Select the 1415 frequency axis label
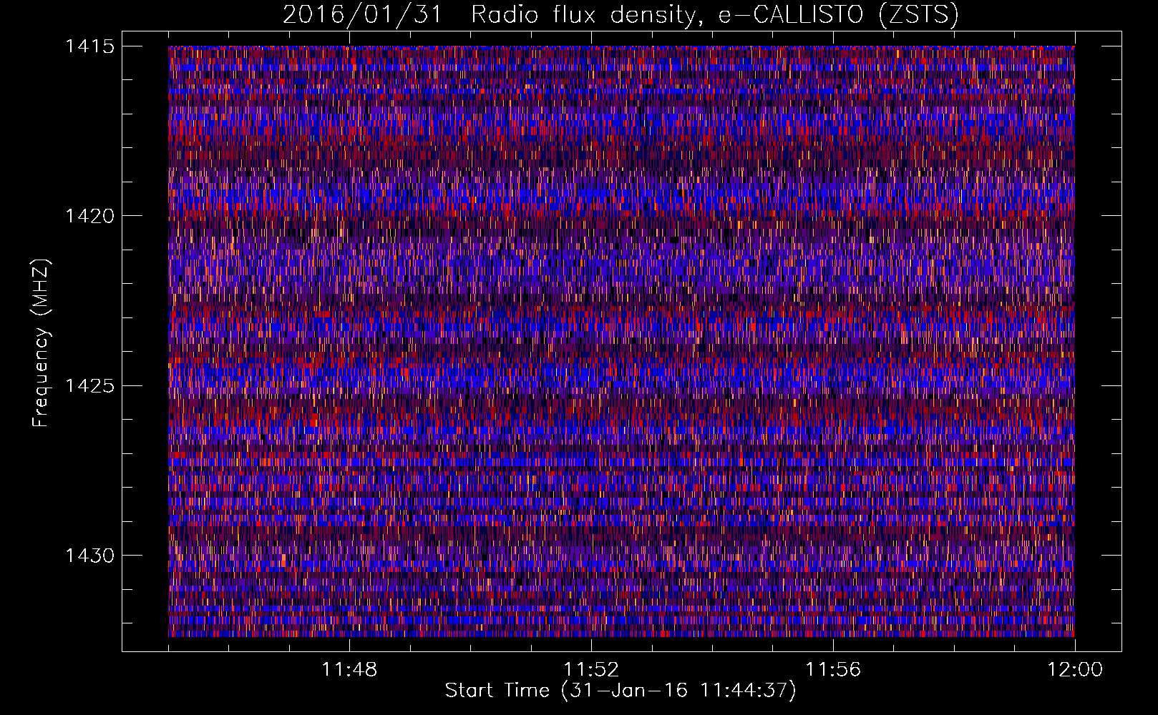 click(x=89, y=46)
